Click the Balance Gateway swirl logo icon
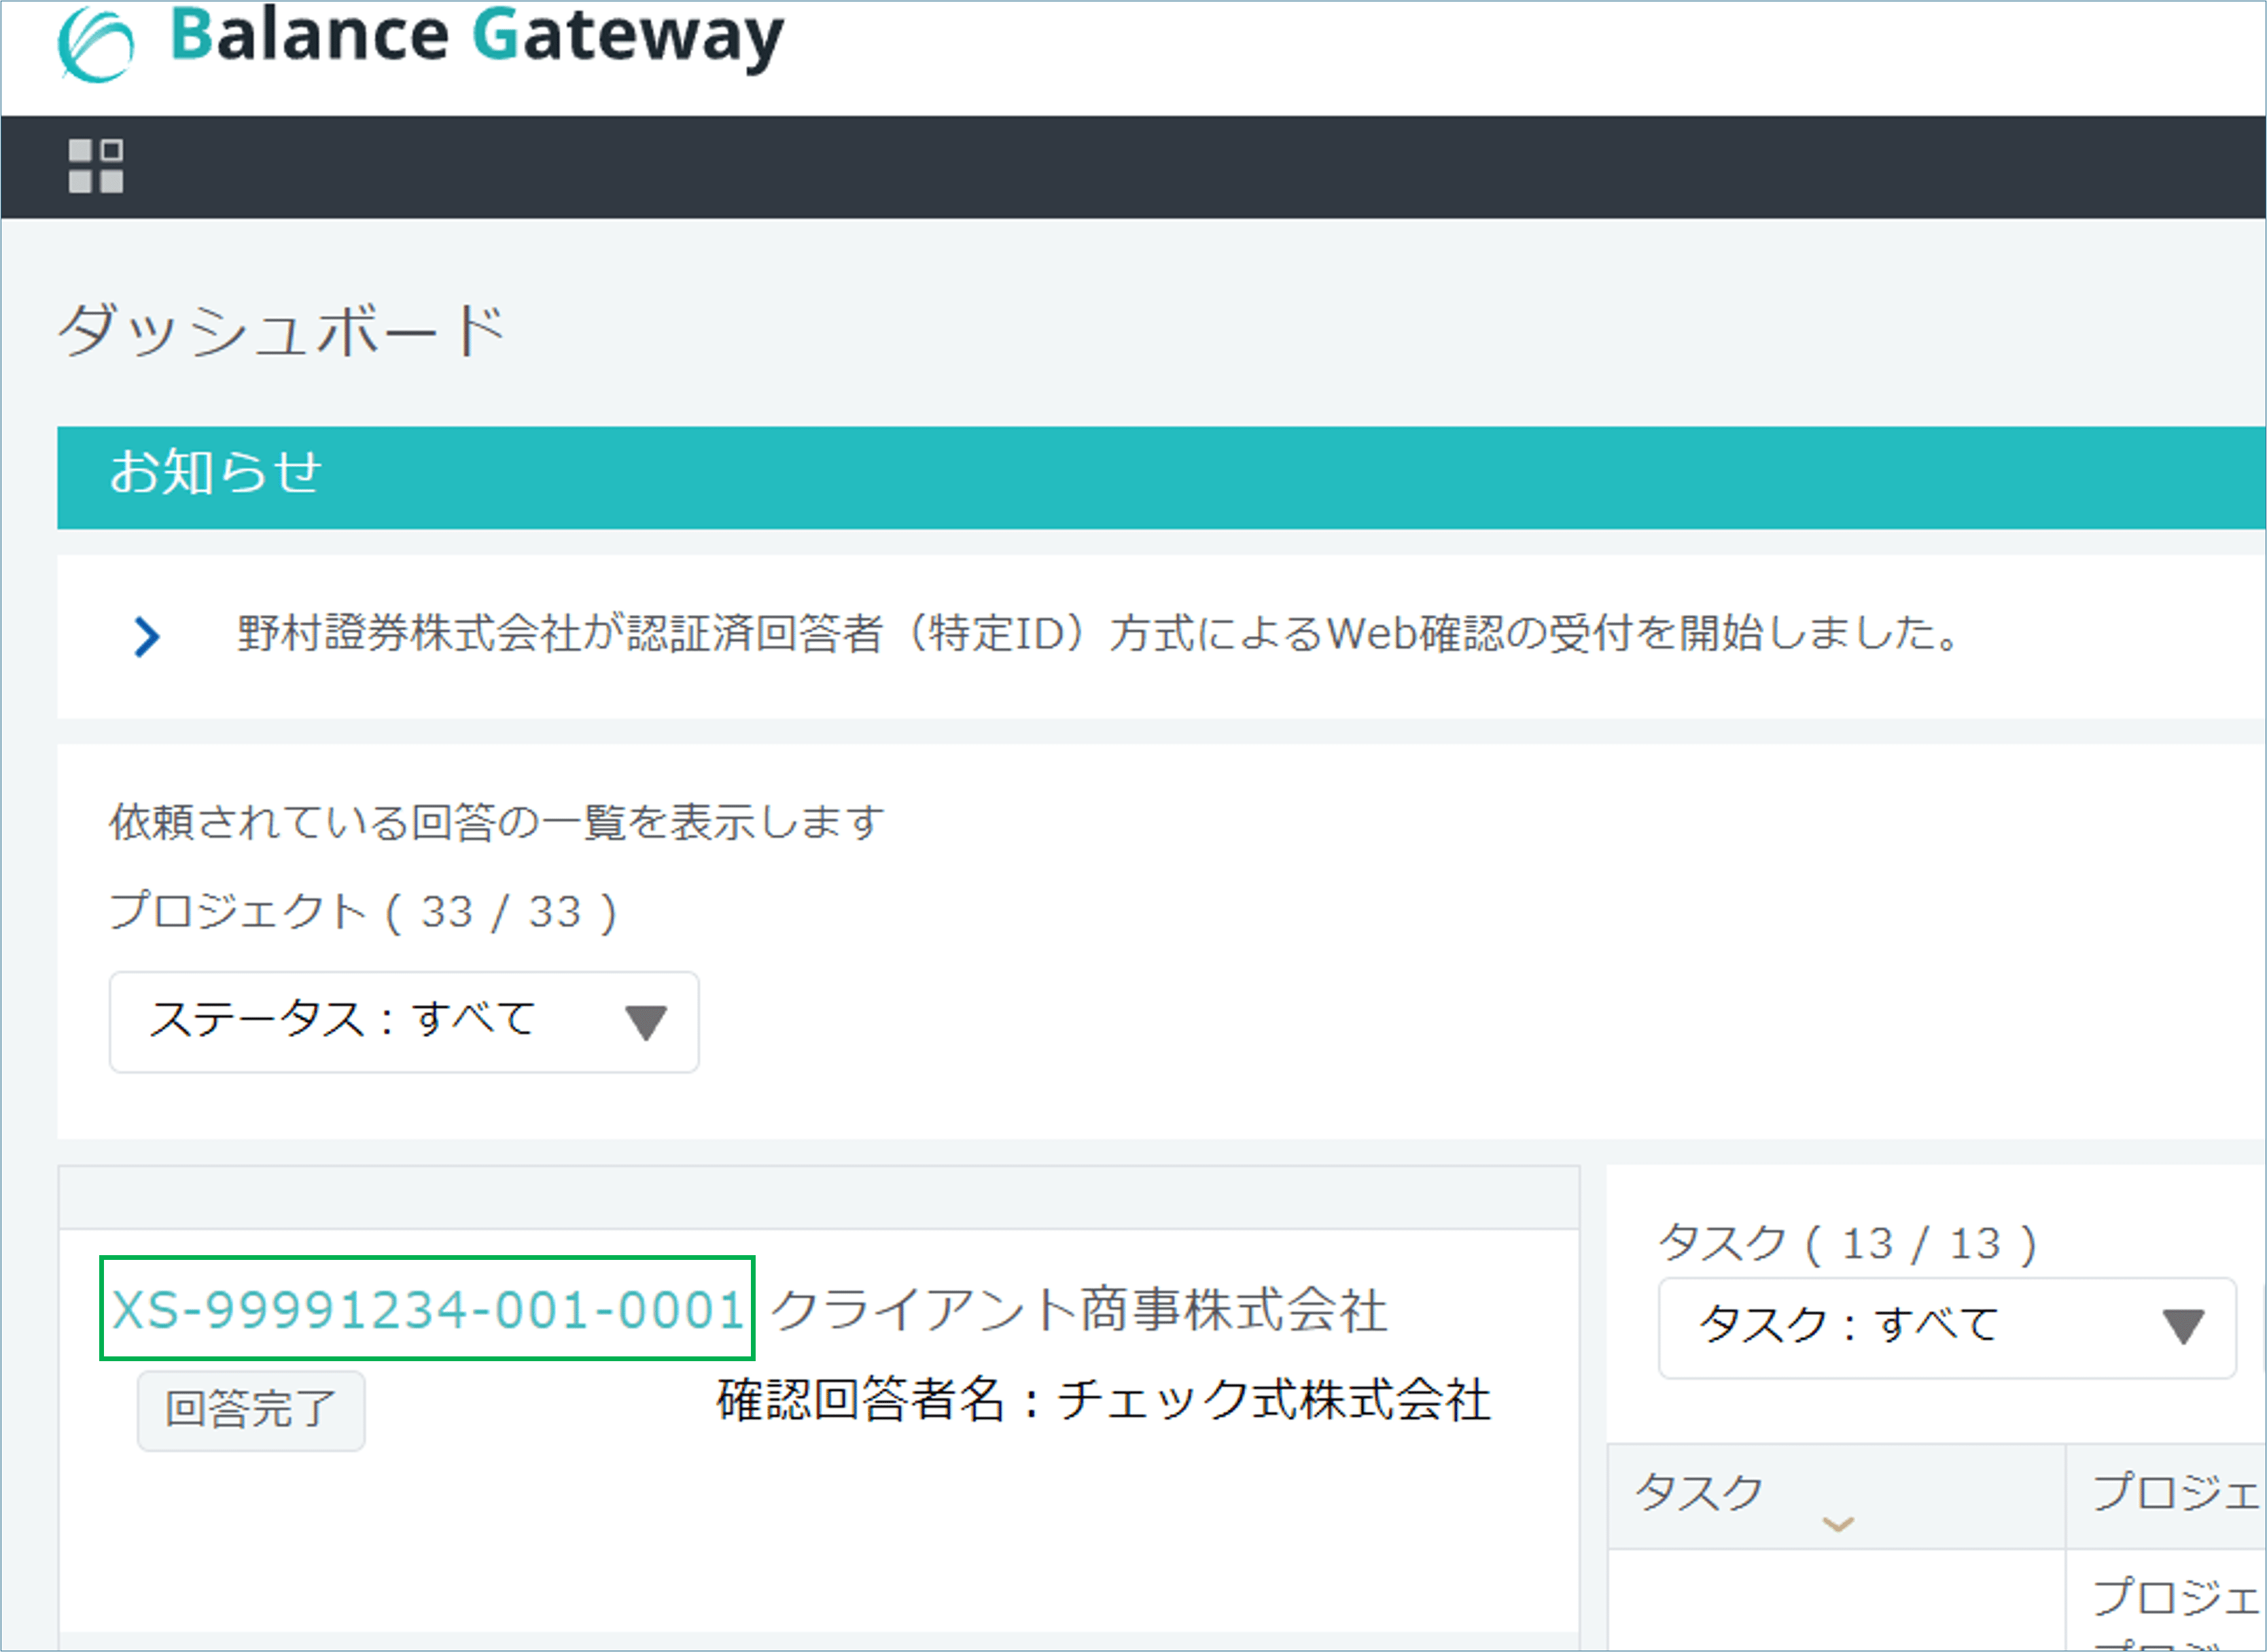 tap(95, 45)
